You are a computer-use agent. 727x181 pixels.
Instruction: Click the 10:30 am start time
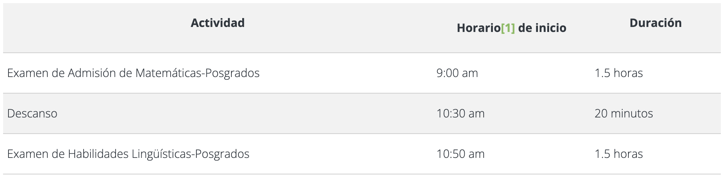[460, 114]
